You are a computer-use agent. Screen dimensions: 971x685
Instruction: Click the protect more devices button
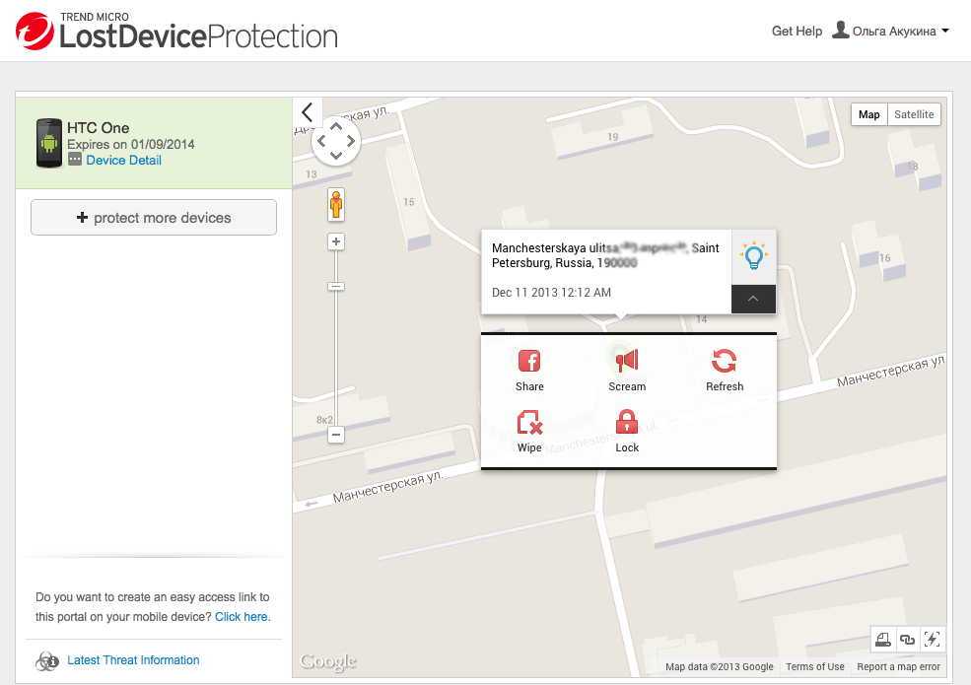tap(154, 218)
